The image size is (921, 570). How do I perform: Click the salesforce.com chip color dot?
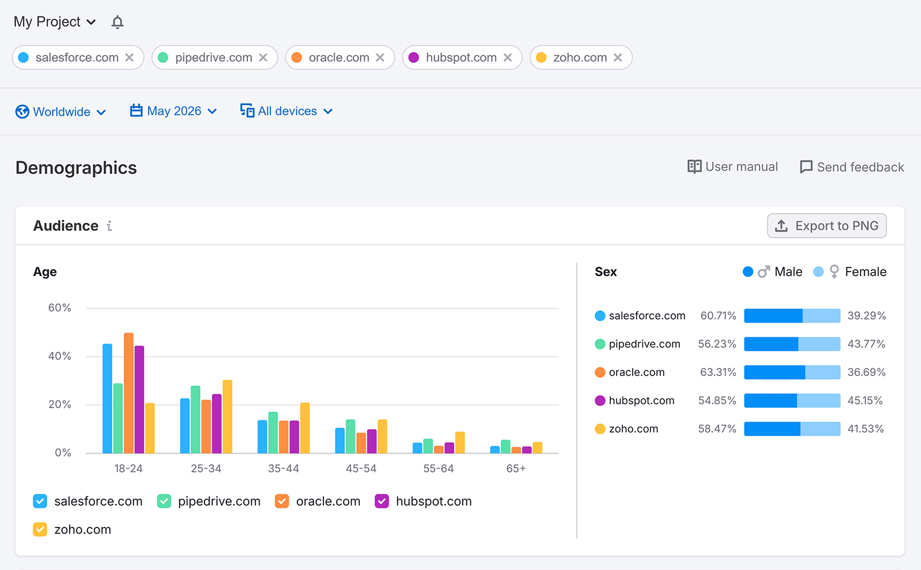(24, 58)
